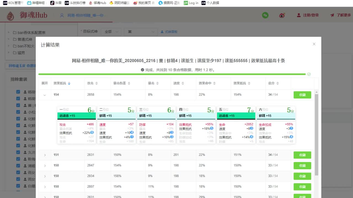Expand the result row with speed 201
Viewport: 353px width, 198px height.
pos(45,155)
